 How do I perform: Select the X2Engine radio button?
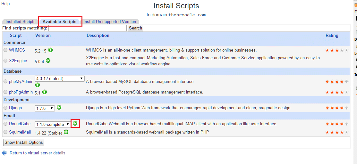click(x=5, y=61)
